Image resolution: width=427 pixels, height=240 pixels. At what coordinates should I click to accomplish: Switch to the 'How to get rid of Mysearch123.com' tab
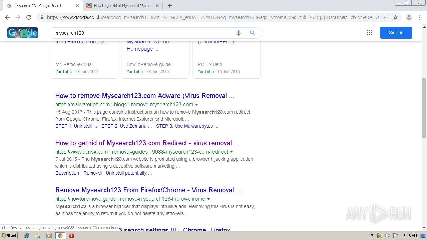(x=122, y=6)
